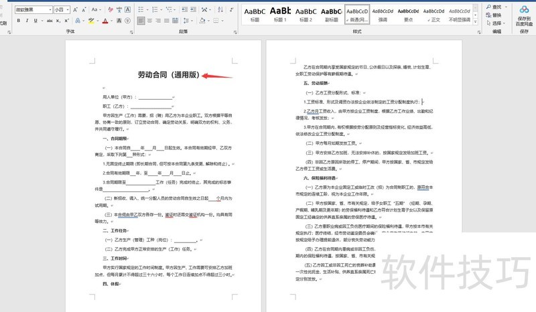Toggle strikethrough text formatting
The image size is (536, 312).
(48, 21)
